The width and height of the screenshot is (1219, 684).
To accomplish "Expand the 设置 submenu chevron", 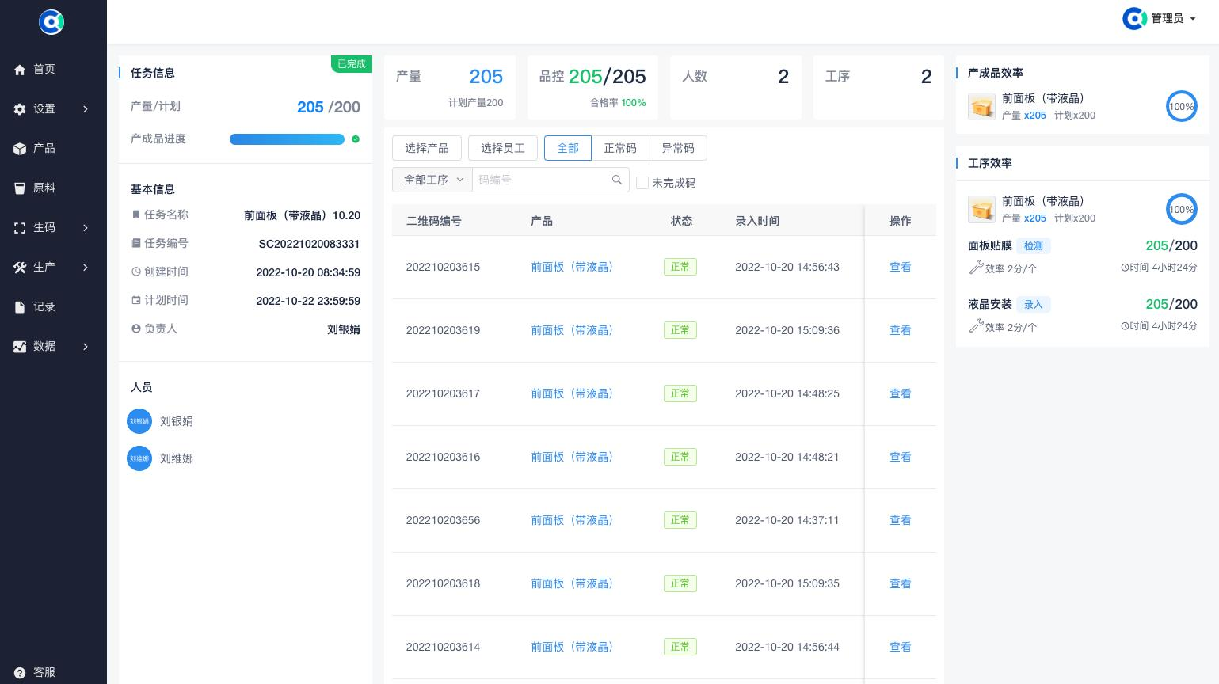I will [86, 109].
